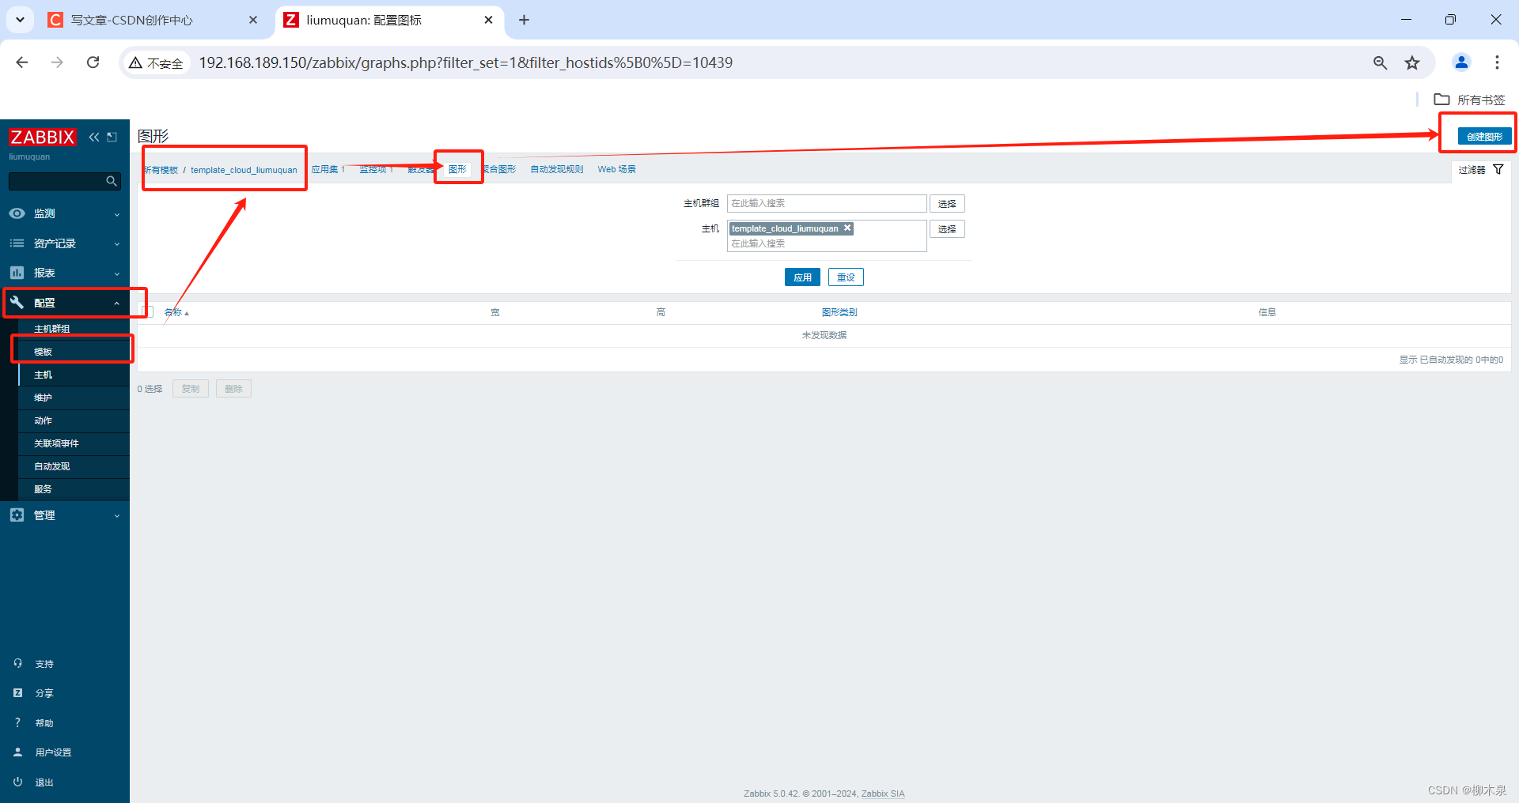Open 动作 in the sidebar
Viewport: 1519px width, 803px height.
point(43,420)
